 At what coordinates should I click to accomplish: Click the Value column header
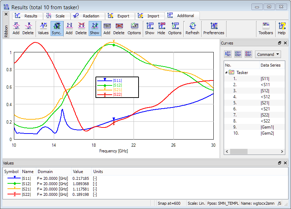coord(81,172)
